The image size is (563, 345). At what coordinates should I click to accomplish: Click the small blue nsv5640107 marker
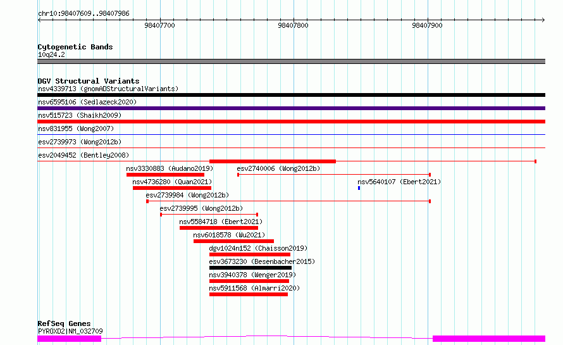click(359, 188)
